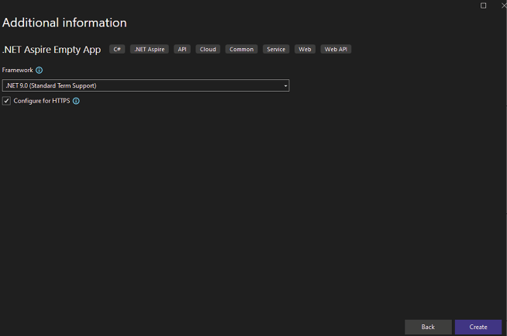Select the Web tag
This screenshot has width=507, height=336.
[305, 49]
